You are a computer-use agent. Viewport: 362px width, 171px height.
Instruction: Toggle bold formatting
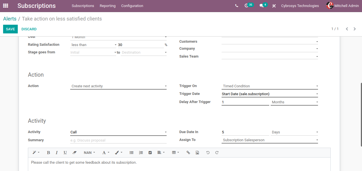(x=48, y=152)
